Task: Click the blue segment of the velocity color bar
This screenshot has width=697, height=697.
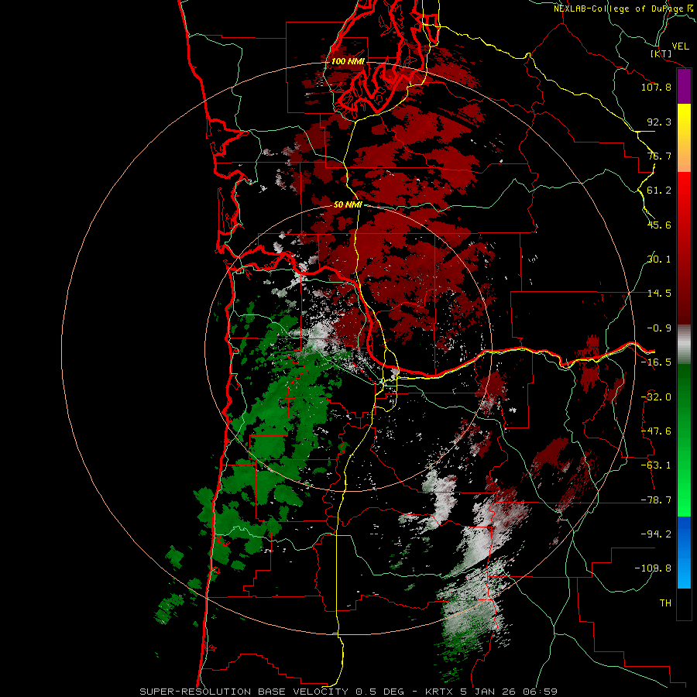Action: pos(684,552)
